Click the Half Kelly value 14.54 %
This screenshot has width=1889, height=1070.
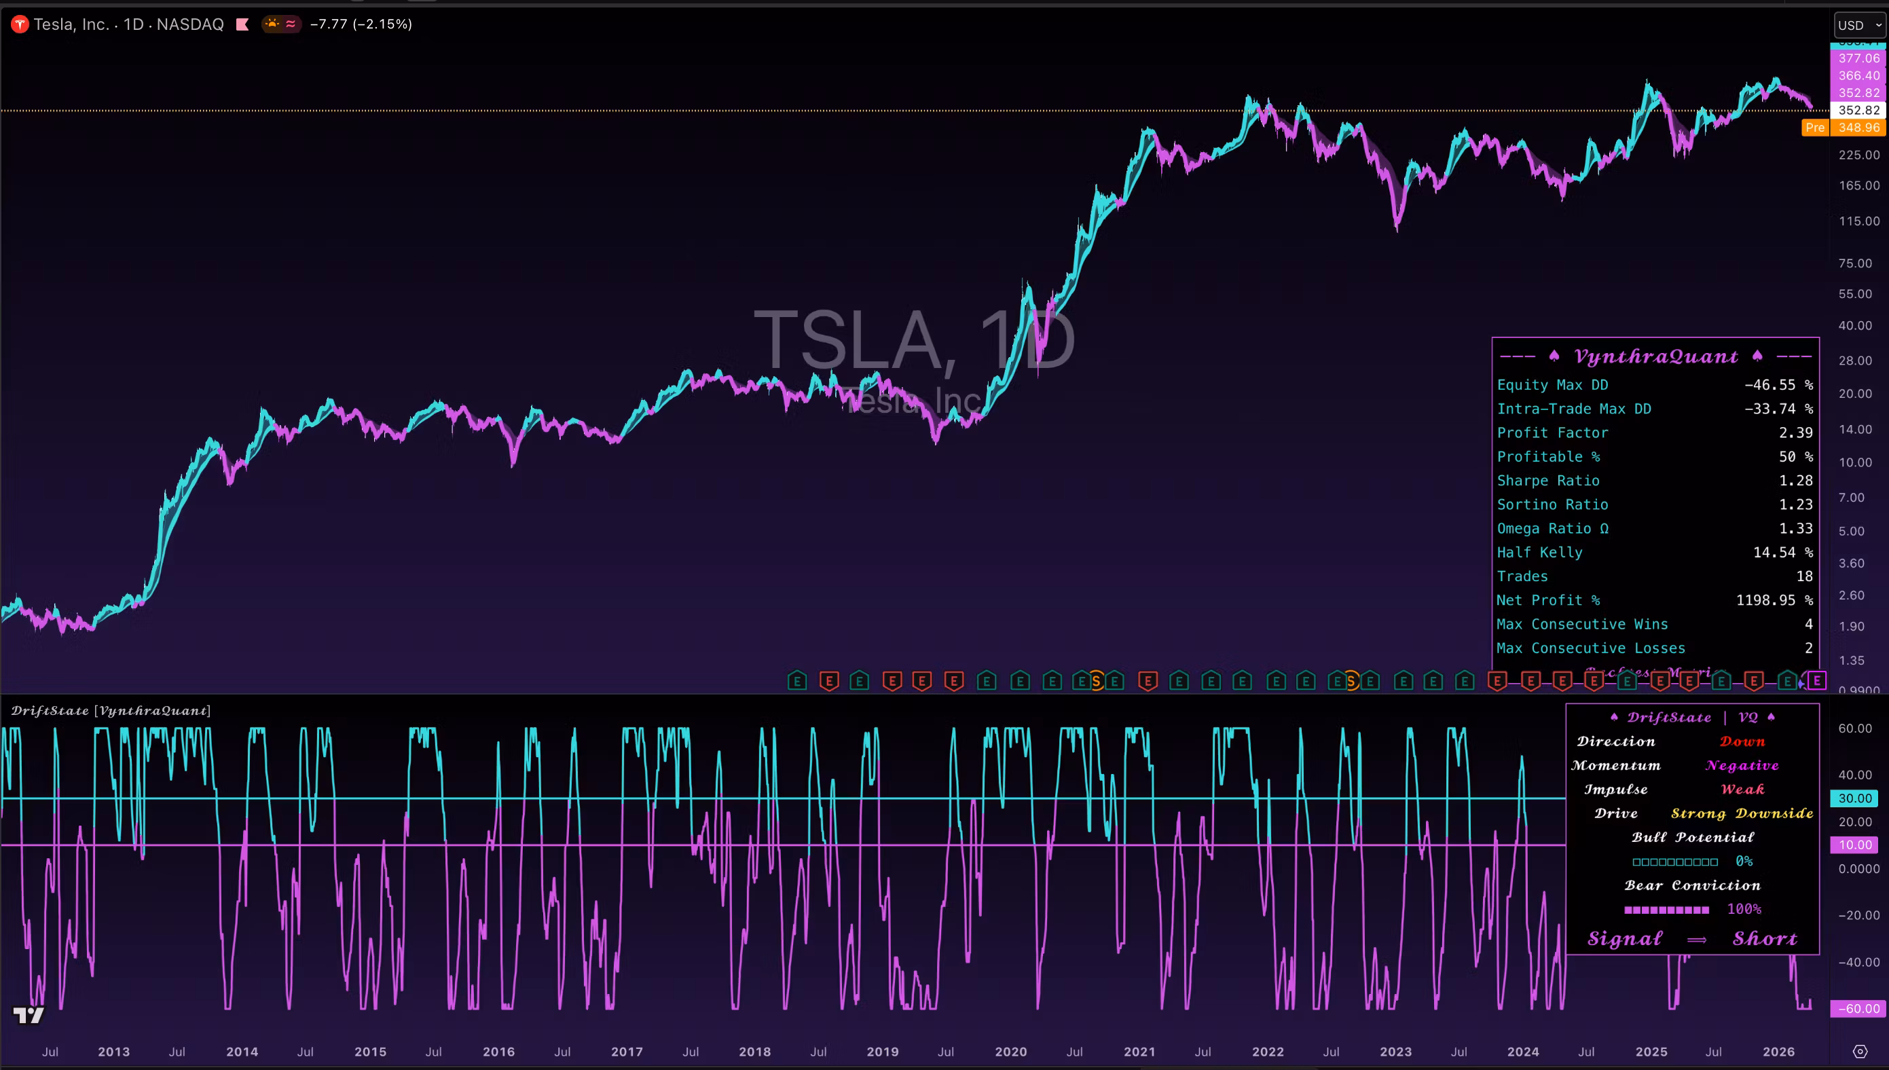[1783, 553]
